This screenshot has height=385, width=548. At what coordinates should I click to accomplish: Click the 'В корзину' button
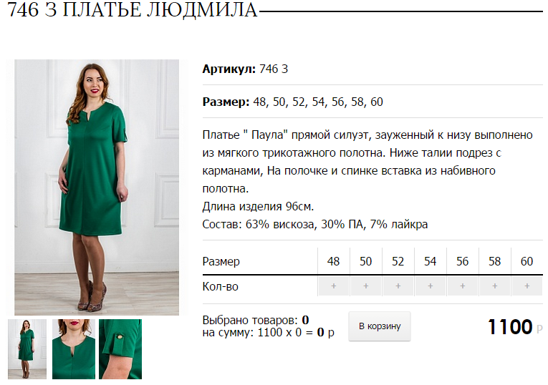(x=380, y=326)
